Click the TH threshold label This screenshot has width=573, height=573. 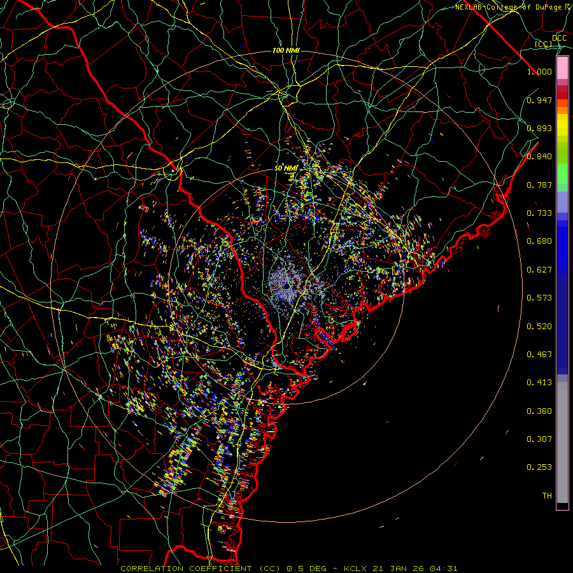pos(547,496)
